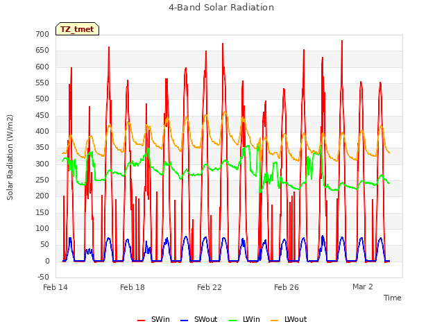Click the -50 y-axis tick label
This screenshot has width=444, height=333.
43,277
